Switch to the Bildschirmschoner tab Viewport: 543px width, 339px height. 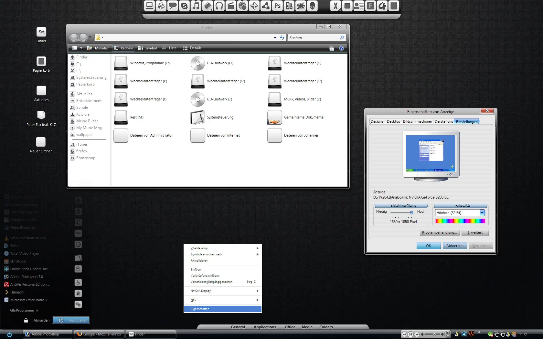point(417,121)
